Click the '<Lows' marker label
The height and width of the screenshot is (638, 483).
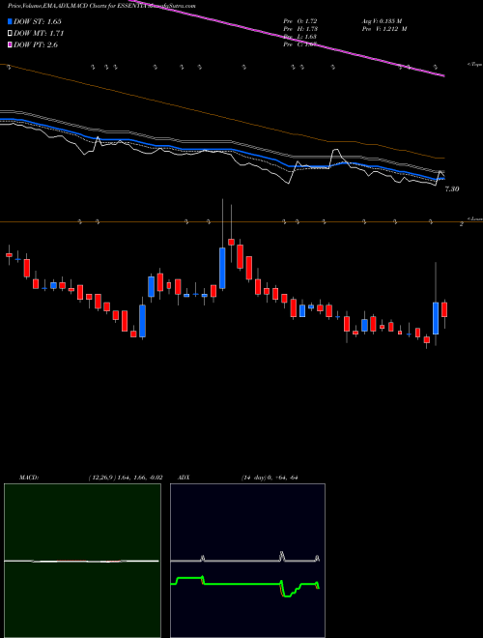point(475,218)
